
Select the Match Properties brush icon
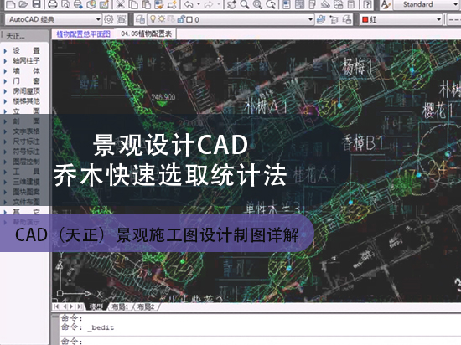(x=159, y=4)
